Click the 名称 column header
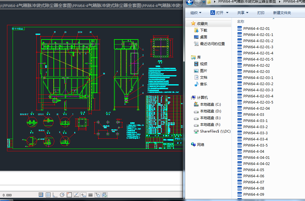305x201 pixels. pyautogui.click(x=241, y=21)
